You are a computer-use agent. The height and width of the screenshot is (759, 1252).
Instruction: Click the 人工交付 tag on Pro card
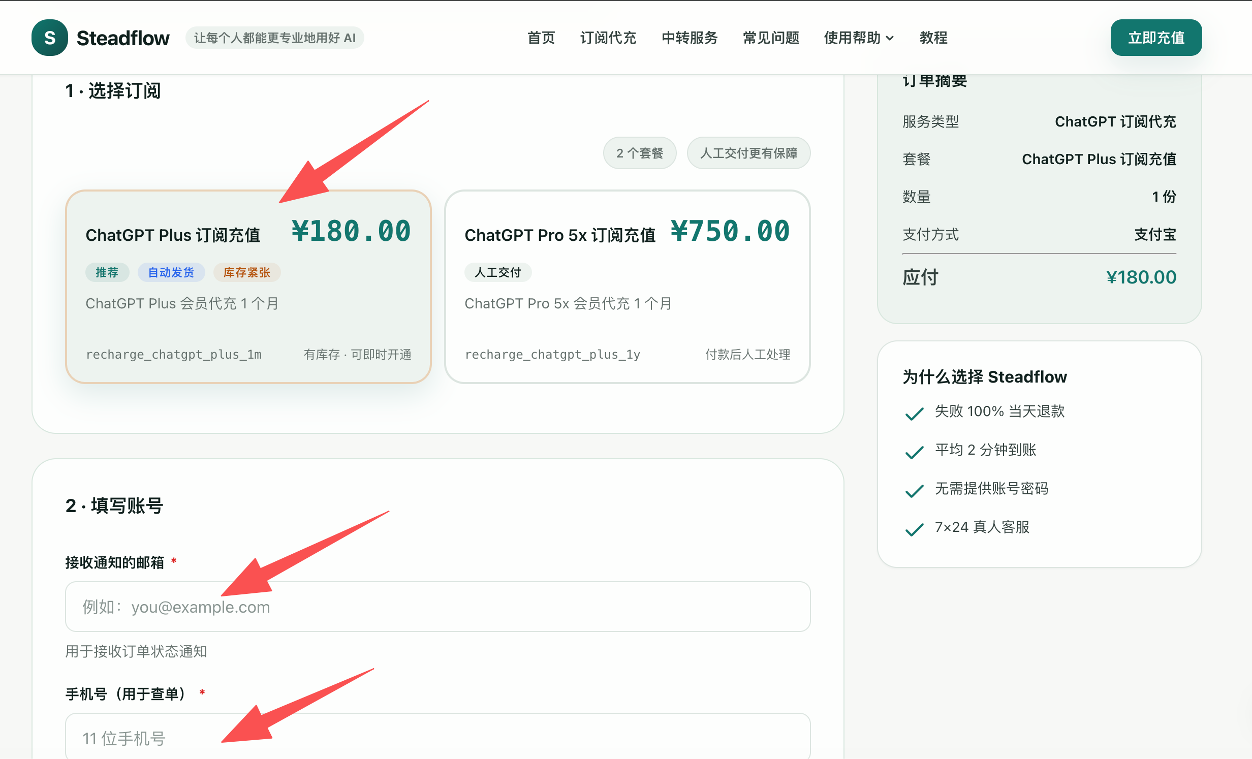coord(498,272)
